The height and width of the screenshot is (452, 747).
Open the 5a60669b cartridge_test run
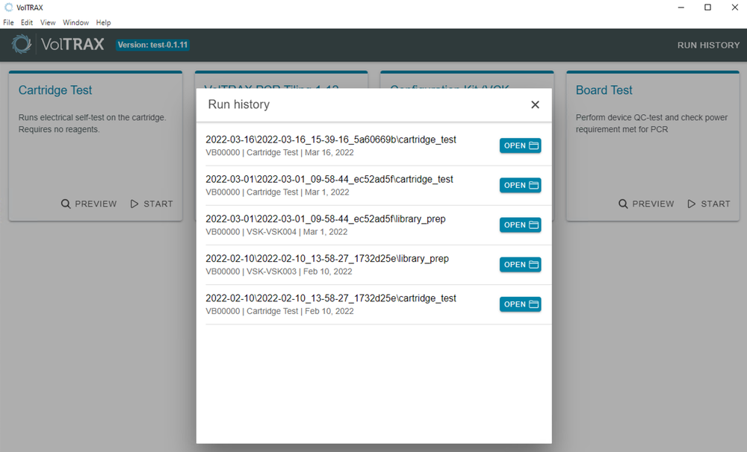click(x=520, y=145)
